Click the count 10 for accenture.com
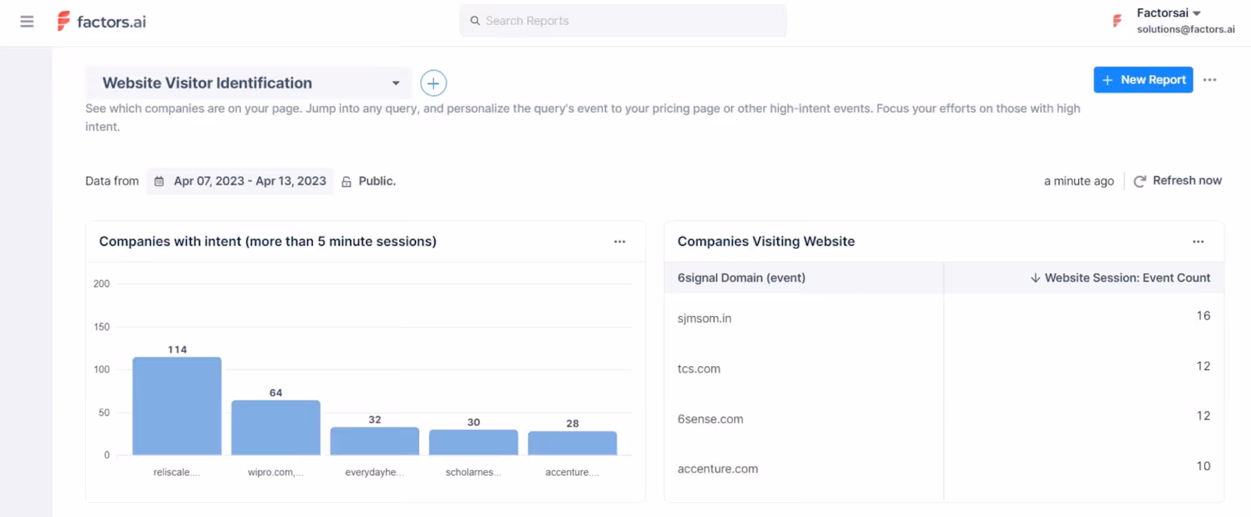The image size is (1251, 517). 1203,466
